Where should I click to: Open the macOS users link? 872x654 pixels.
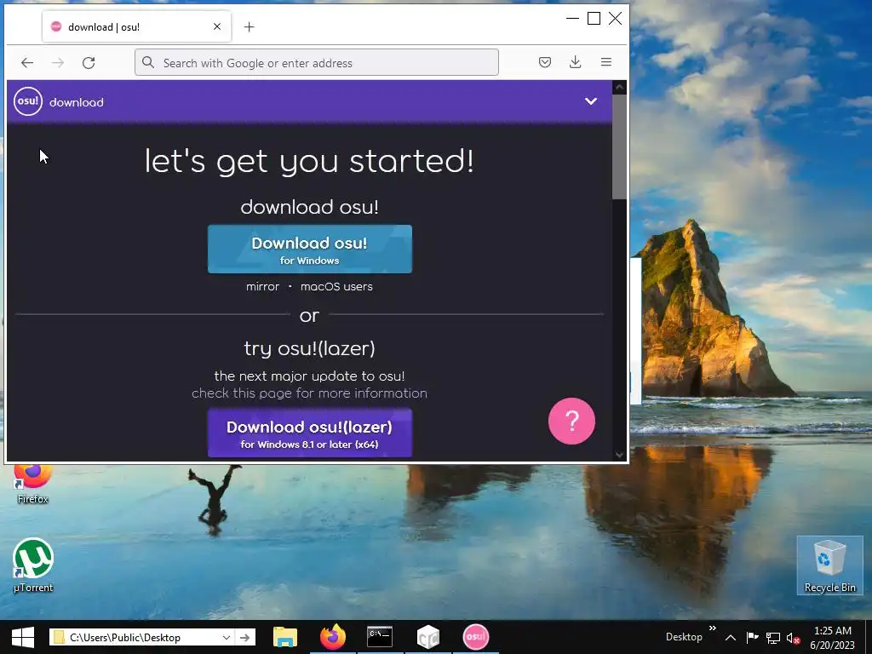[336, 287]
